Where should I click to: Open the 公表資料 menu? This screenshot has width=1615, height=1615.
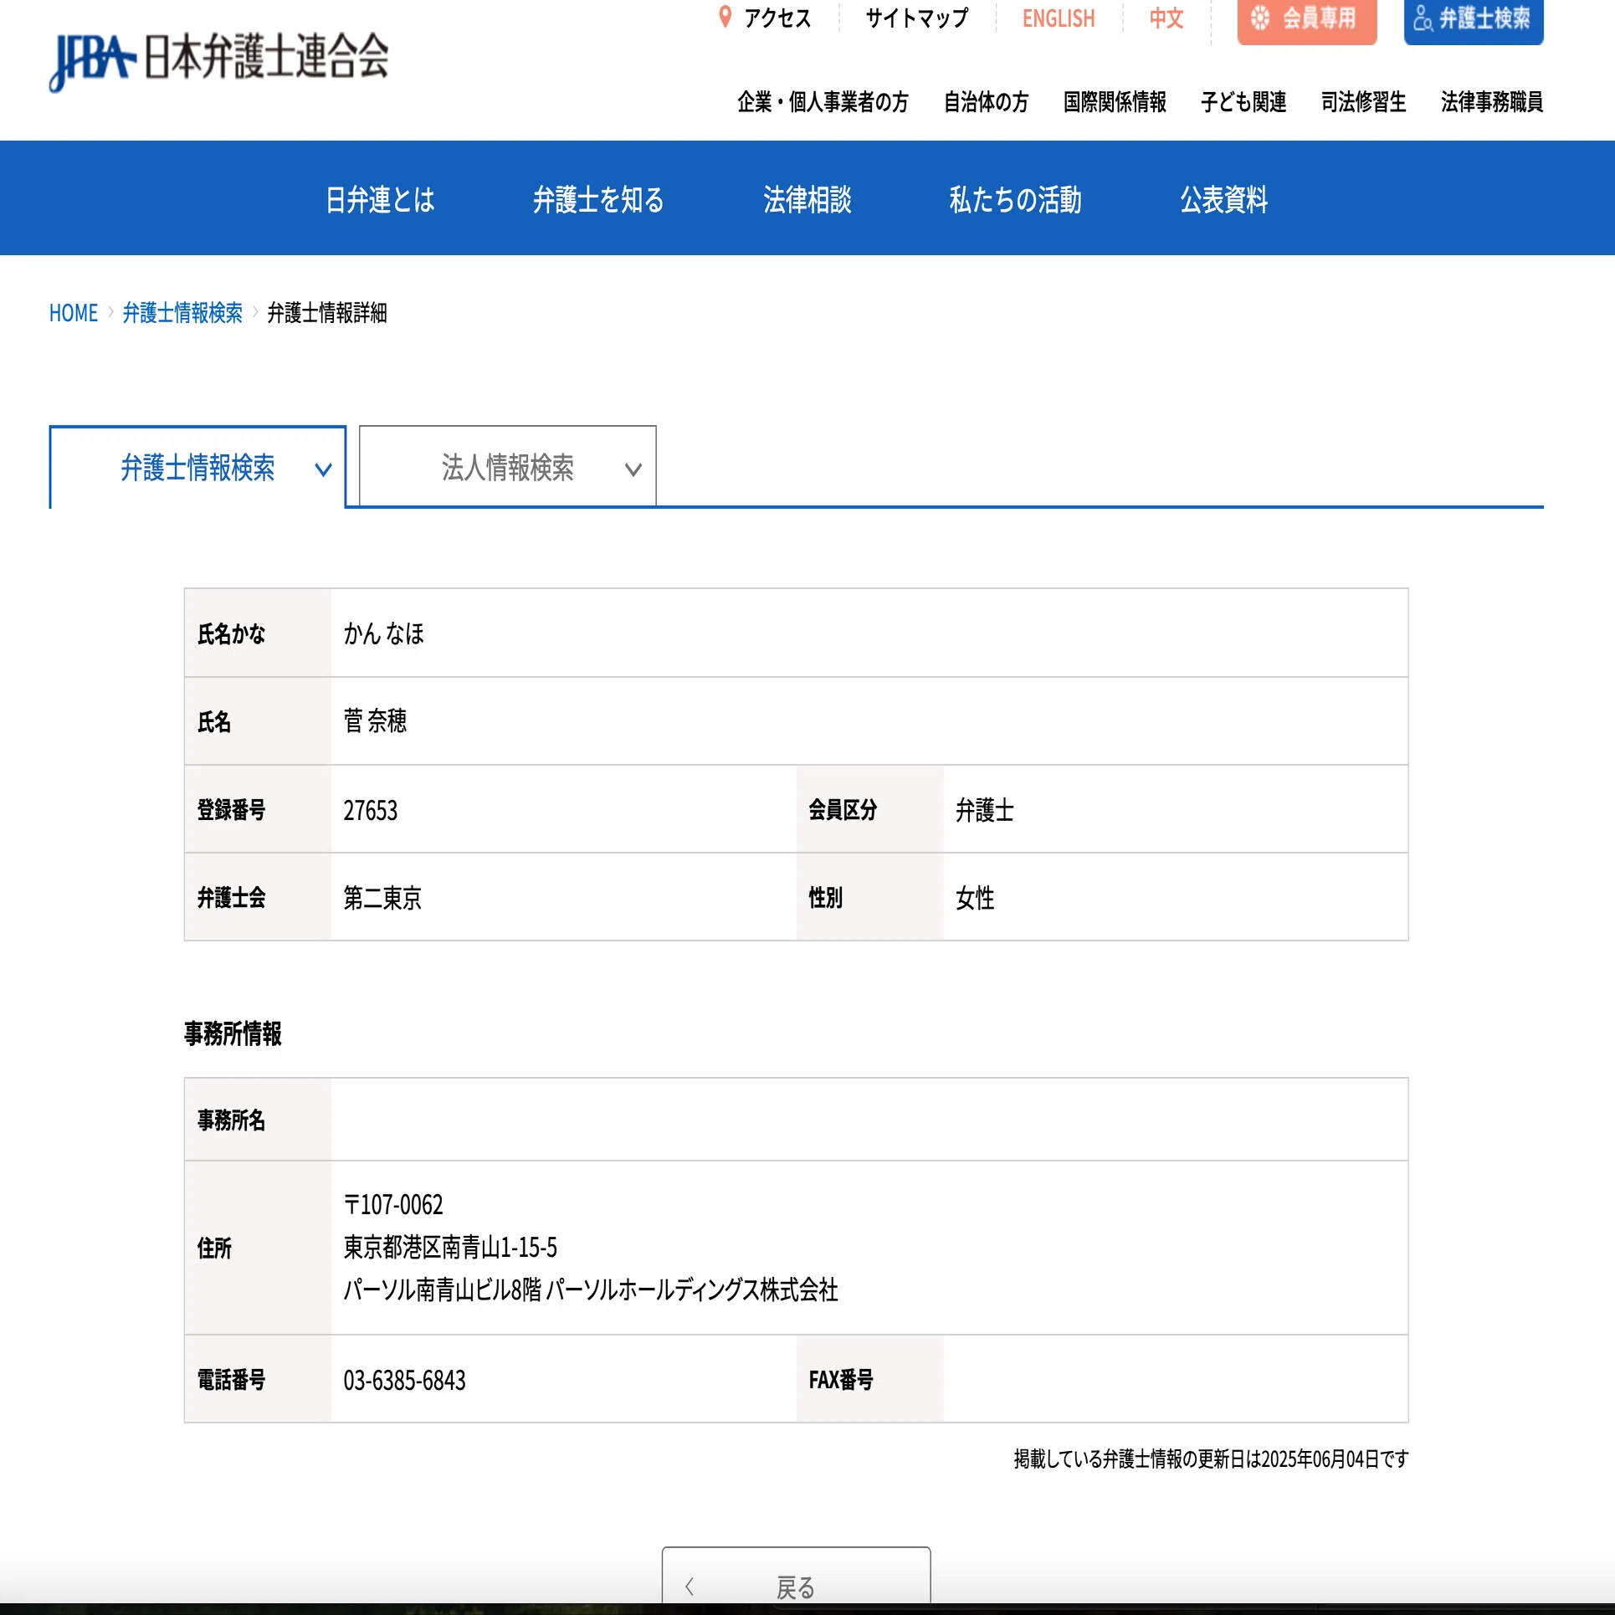[1224, 200]
